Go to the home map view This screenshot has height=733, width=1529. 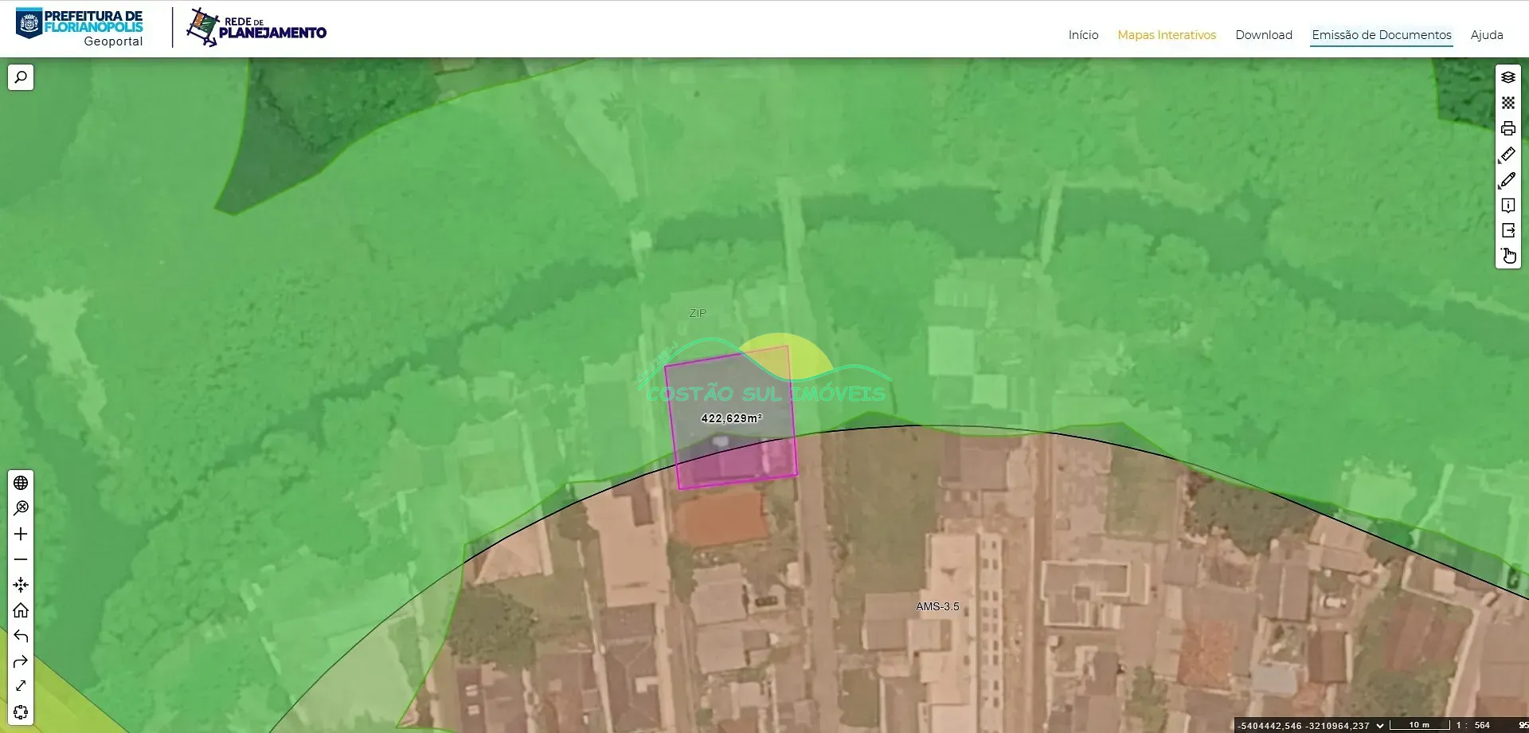click(x=21, y=610)
